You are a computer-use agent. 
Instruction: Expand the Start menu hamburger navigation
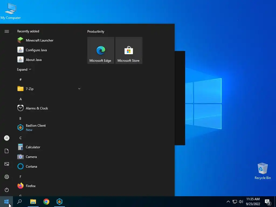tap(7, 31)
